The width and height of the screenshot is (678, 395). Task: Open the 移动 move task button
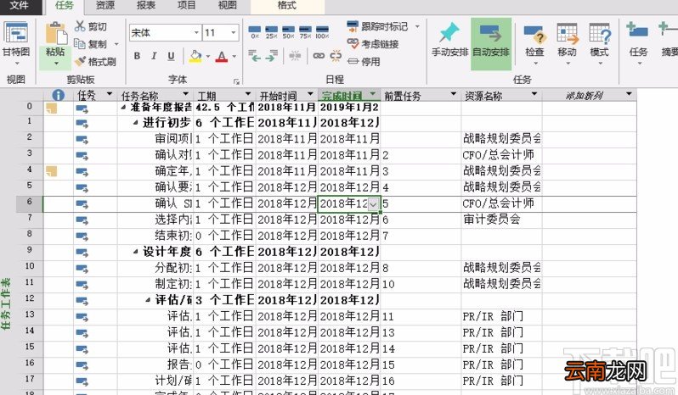coord(567,43)
